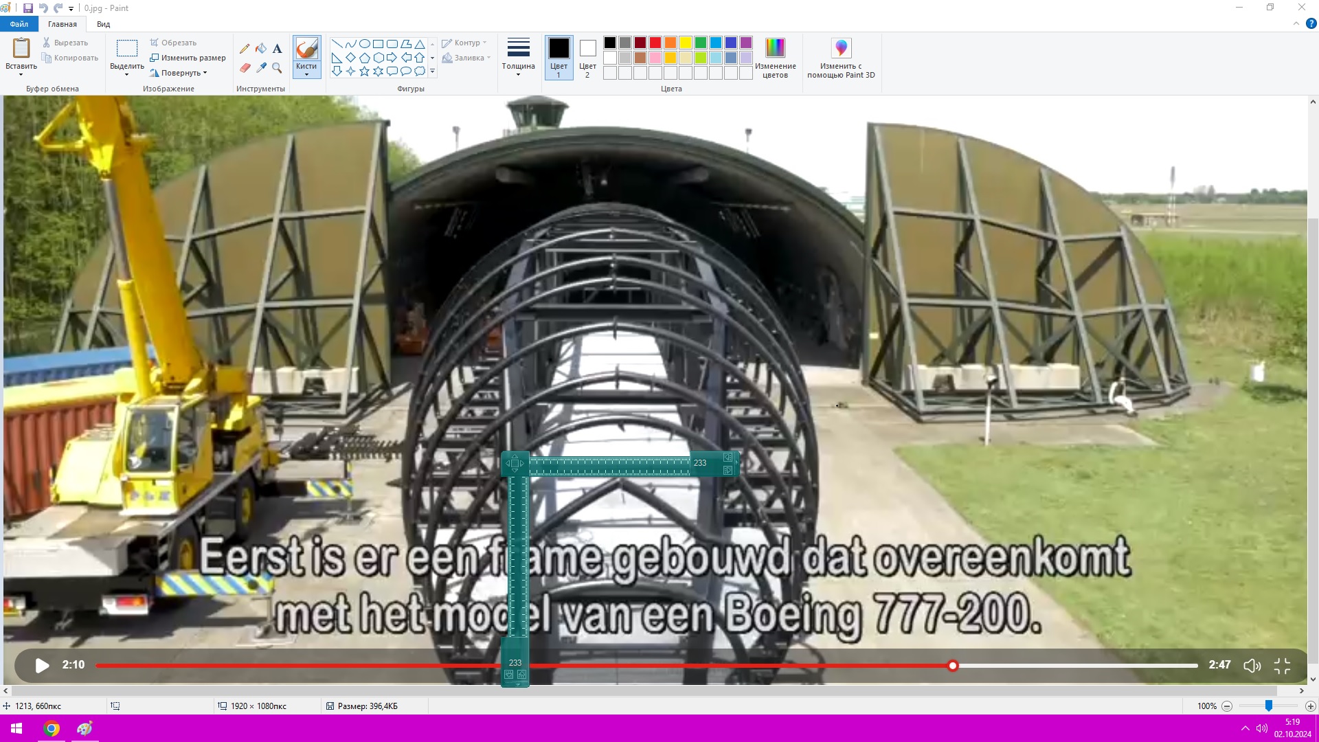The width and height of the screenshot is (1319, 742).
Task: Expand the shapes gallery more arrow
Action: (x=432, y=71)
